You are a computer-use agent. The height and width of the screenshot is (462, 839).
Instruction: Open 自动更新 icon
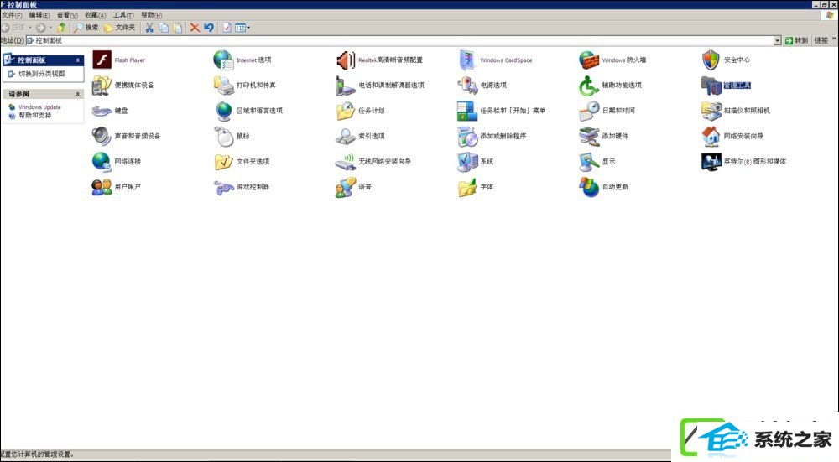pyautogui.click(x=589, y=187)
